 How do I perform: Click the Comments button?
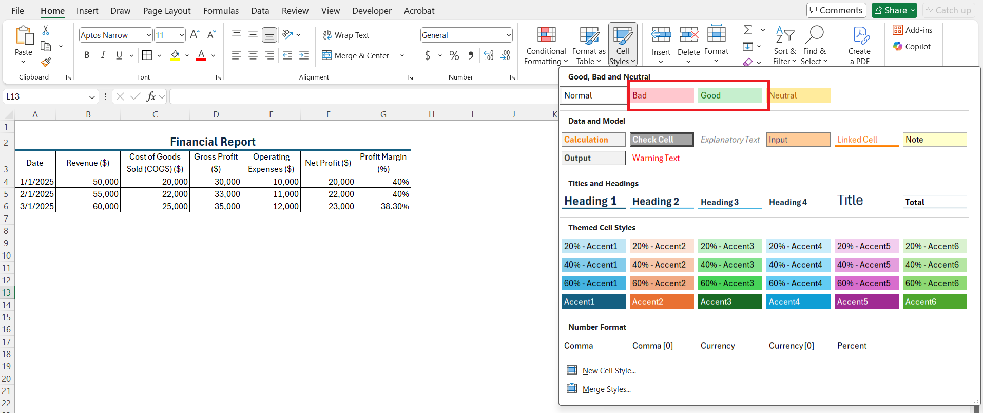click(x=836, y=10)
